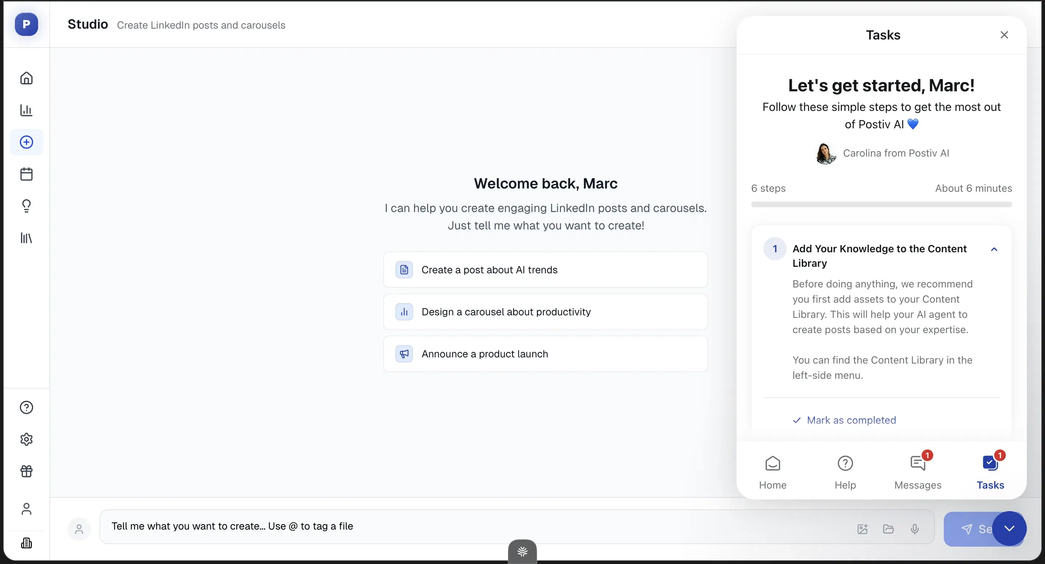
Task: Click 'Welcome back, Marc' heading
Action: pos(546,183)
